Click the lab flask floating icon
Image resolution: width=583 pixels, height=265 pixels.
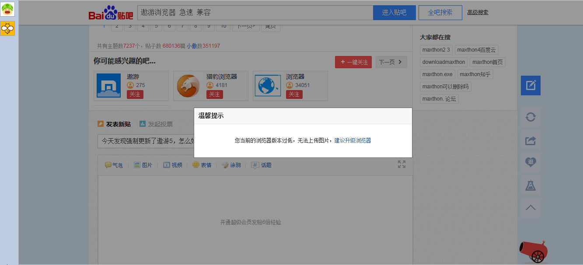pyautogui.click(x=531, y=185)
